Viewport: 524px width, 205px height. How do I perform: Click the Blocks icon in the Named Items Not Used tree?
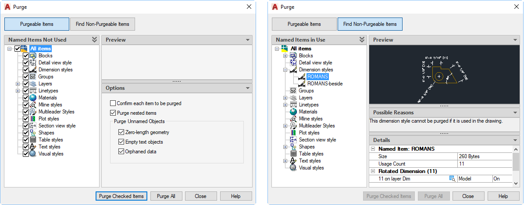(33, 56)
